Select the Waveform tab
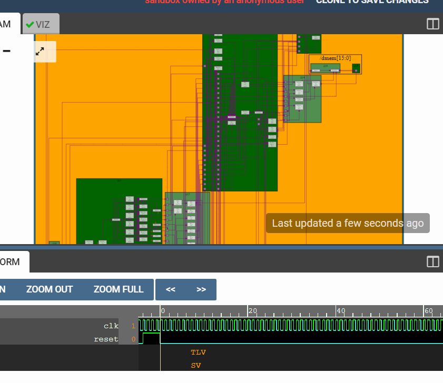This screenshot has width=443, height=383. pyautogui.click(x=14, y=261)
